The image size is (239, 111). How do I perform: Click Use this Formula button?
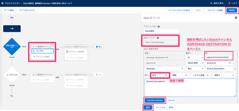click(154, 100)
